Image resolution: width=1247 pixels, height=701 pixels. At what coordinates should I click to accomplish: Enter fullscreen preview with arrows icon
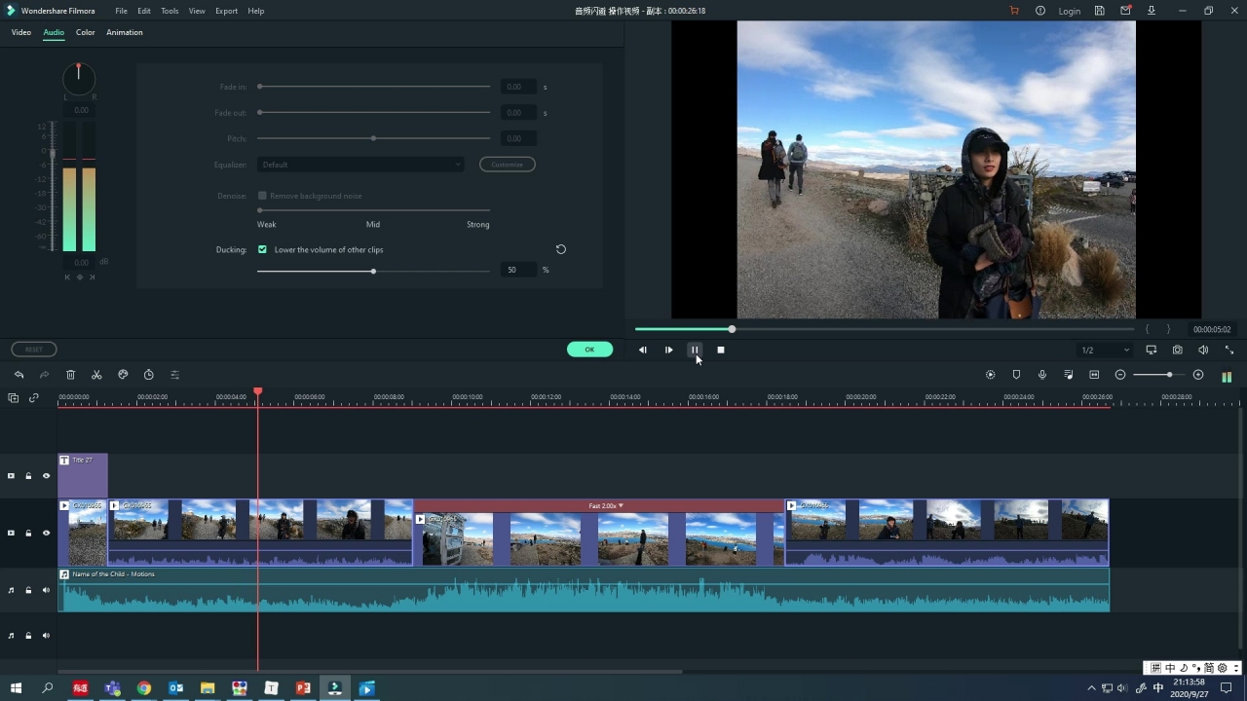(x=1228, y=350)
